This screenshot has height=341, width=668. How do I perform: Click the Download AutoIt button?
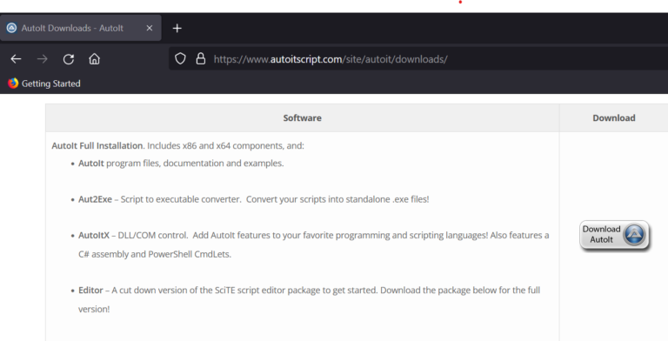click(614, 235)
